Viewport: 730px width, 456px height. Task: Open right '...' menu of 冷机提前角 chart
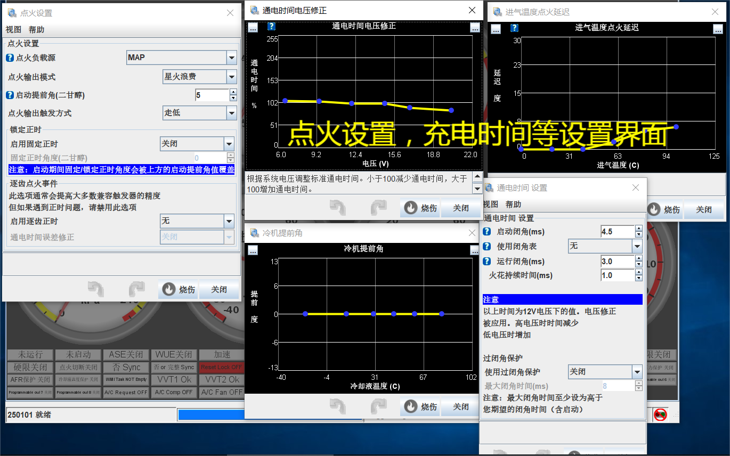pos(475,250)
